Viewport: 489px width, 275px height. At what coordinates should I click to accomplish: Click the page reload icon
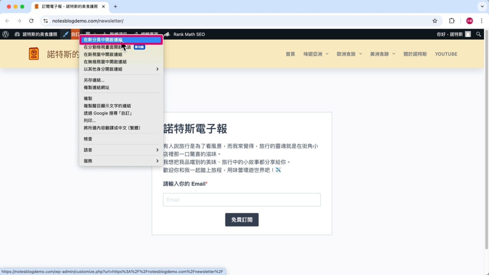click(x=32, y=21)
